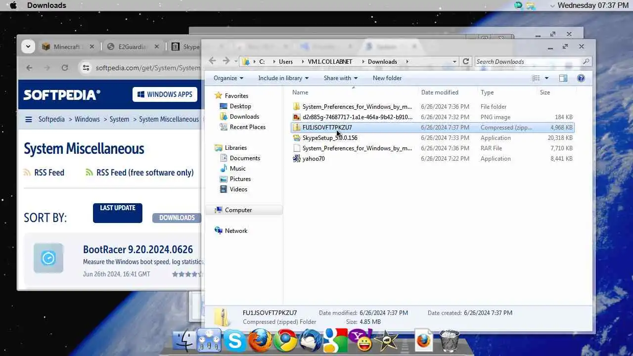Go back in the browser window
This screenshot has width=633, height=356.
(29, 68)
